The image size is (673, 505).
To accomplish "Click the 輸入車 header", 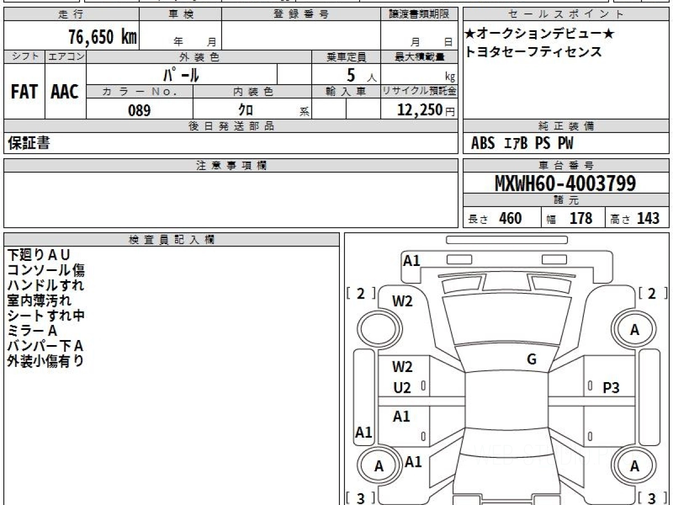I will (x=346, y=91).
